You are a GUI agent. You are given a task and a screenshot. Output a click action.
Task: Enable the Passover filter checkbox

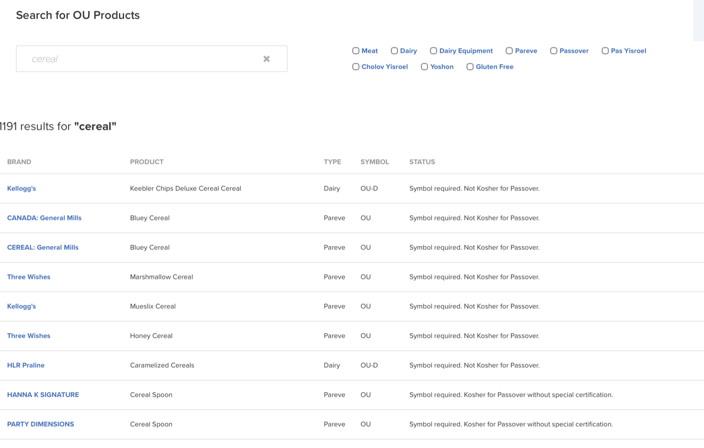coord(554,51)
